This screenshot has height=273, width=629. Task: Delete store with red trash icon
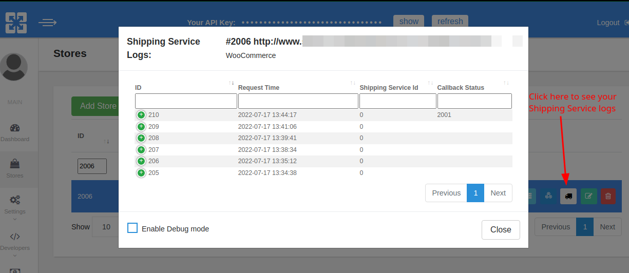coord(608,196)
